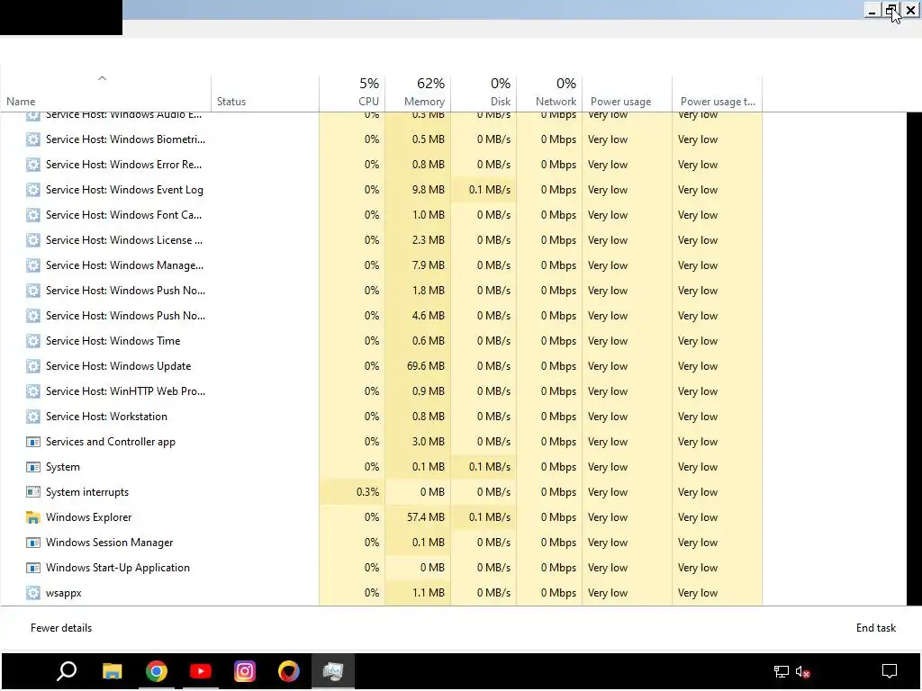Screen dimensions: 922x691
Task: Click the System process name
Action: coord(63,467)
